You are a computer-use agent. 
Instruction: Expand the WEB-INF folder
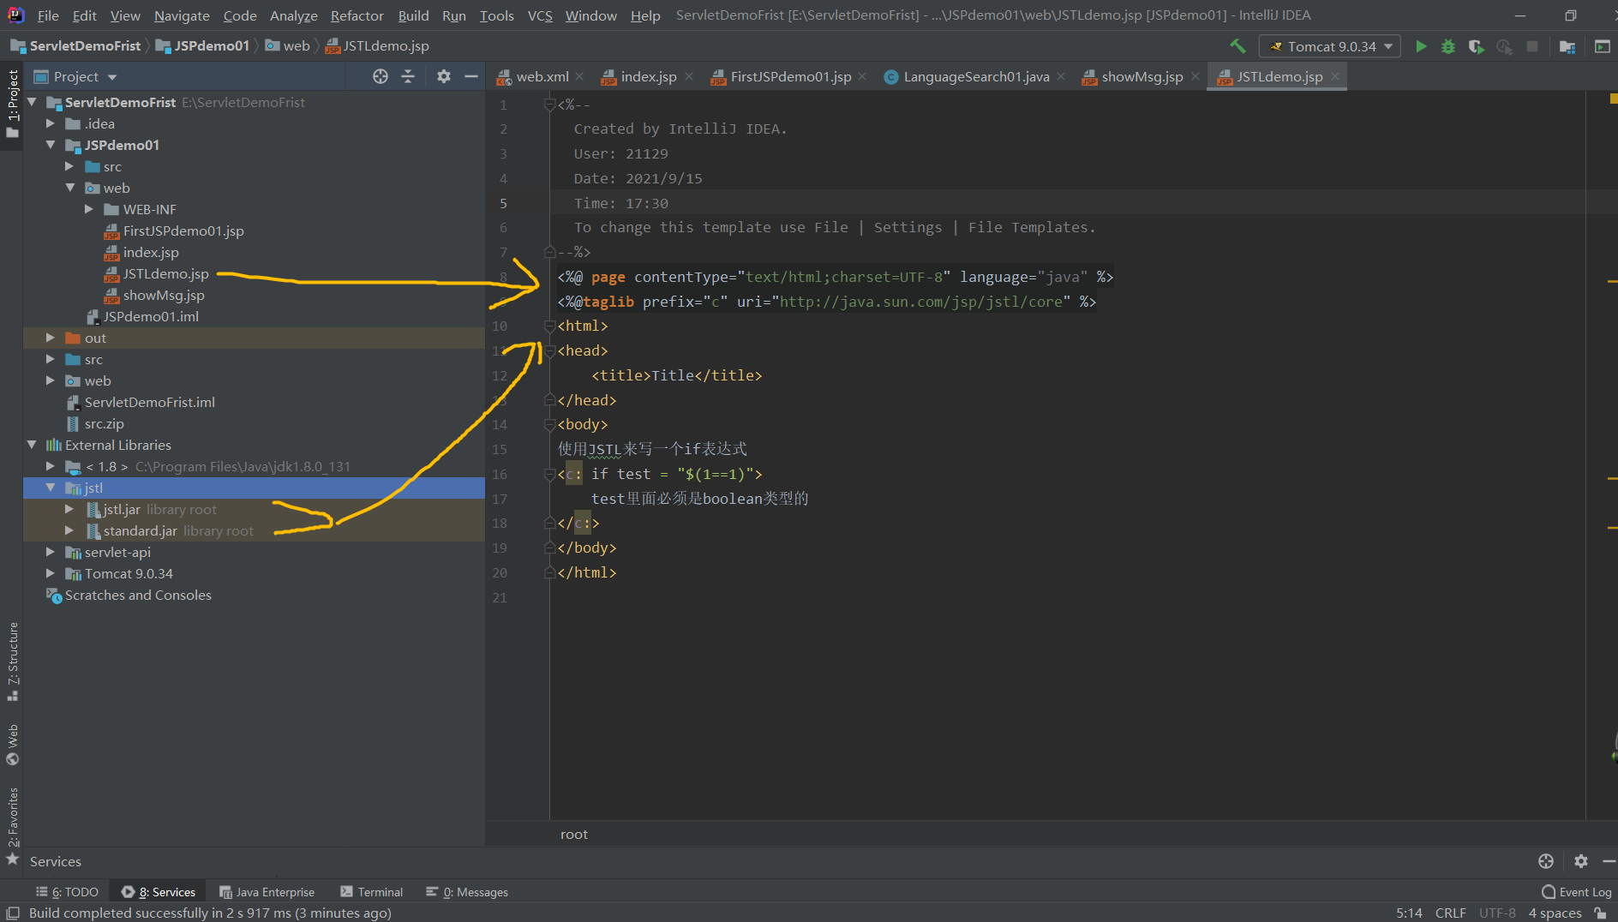click(89, 209)
